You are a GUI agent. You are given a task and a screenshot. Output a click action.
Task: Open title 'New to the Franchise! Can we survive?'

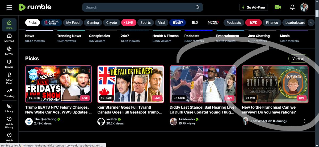269,110
